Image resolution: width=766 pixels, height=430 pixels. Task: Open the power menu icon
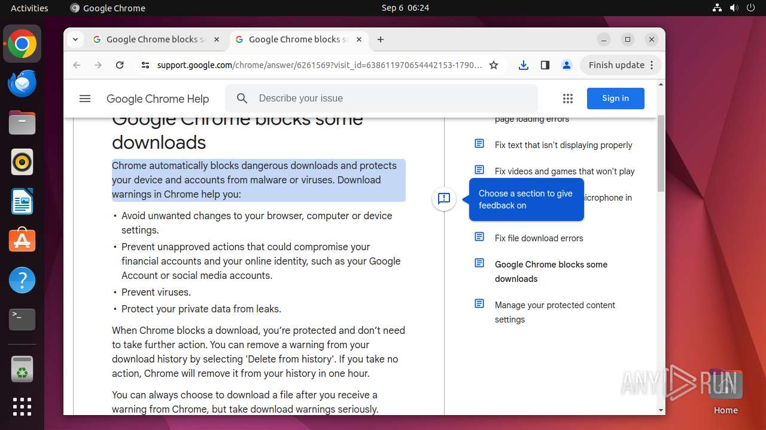click(750, 8)
